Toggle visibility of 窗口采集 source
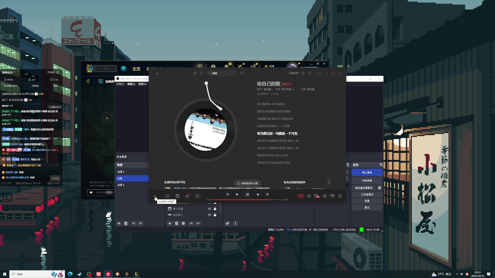This screenshot has width=495, height=278. tap(210, 209)
